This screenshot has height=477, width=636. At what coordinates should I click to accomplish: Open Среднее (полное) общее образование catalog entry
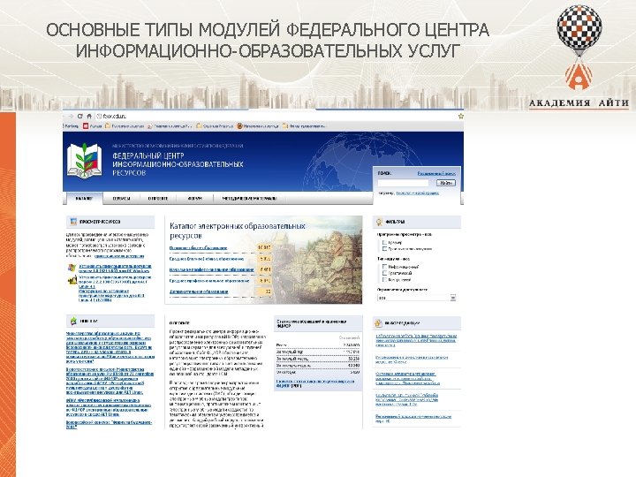pos(207,258)
